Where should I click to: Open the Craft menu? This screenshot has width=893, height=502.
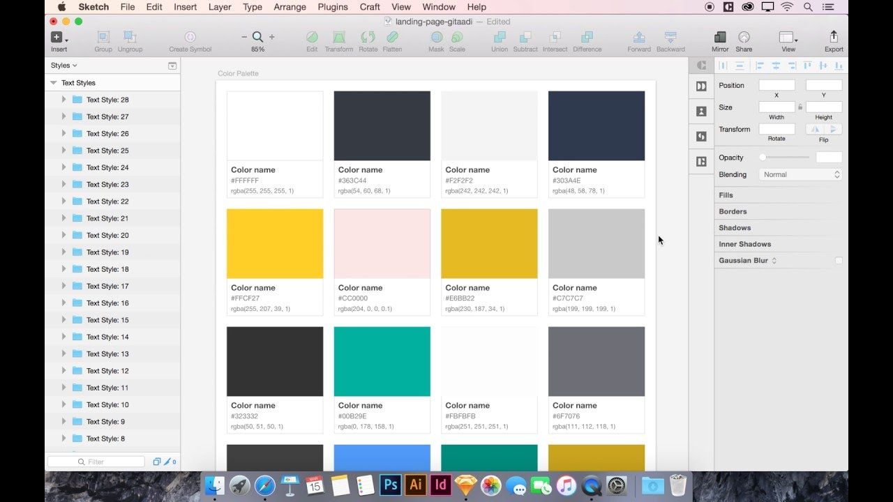pyautogui.click(x=369, y=7)
